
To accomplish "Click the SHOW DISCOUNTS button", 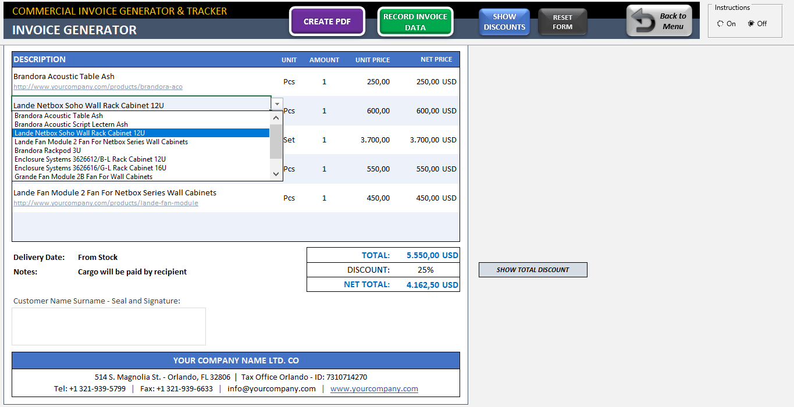I will pos(504,22).
